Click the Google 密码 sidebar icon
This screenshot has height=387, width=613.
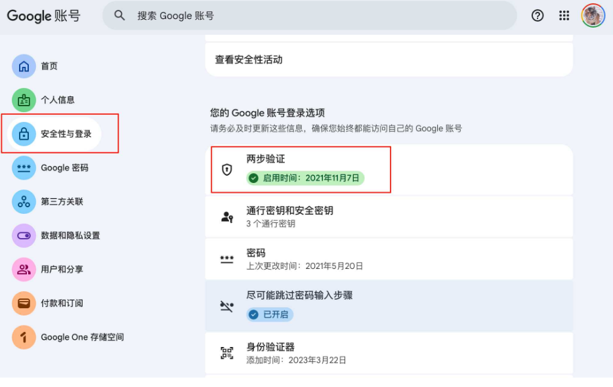pyautogui.click(x=24, y=168)
